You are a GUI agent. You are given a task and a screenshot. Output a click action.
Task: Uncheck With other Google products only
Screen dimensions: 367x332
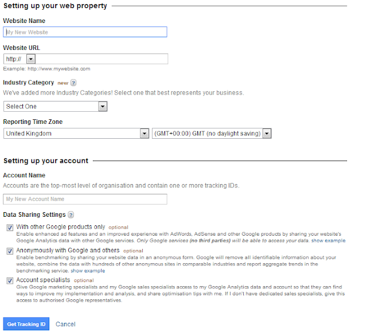[10, 227]
